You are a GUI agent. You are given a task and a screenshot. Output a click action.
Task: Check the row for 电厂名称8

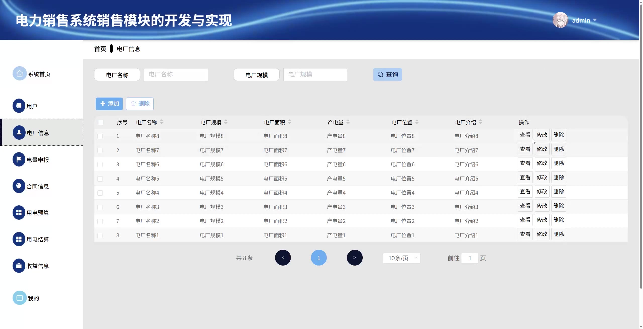click(100, 136)
